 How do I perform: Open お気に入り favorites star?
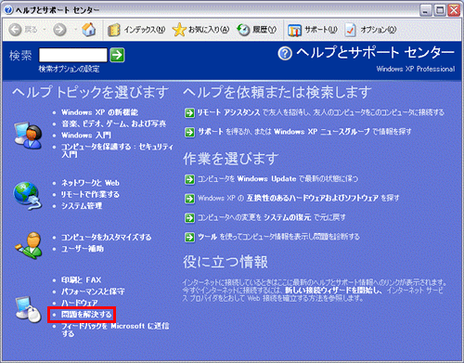[200, 30]
